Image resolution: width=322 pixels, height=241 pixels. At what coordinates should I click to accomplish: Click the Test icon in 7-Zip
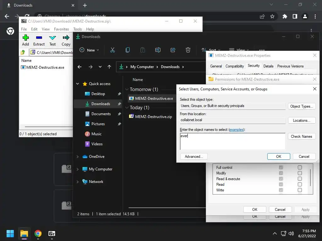pos(53,38)
